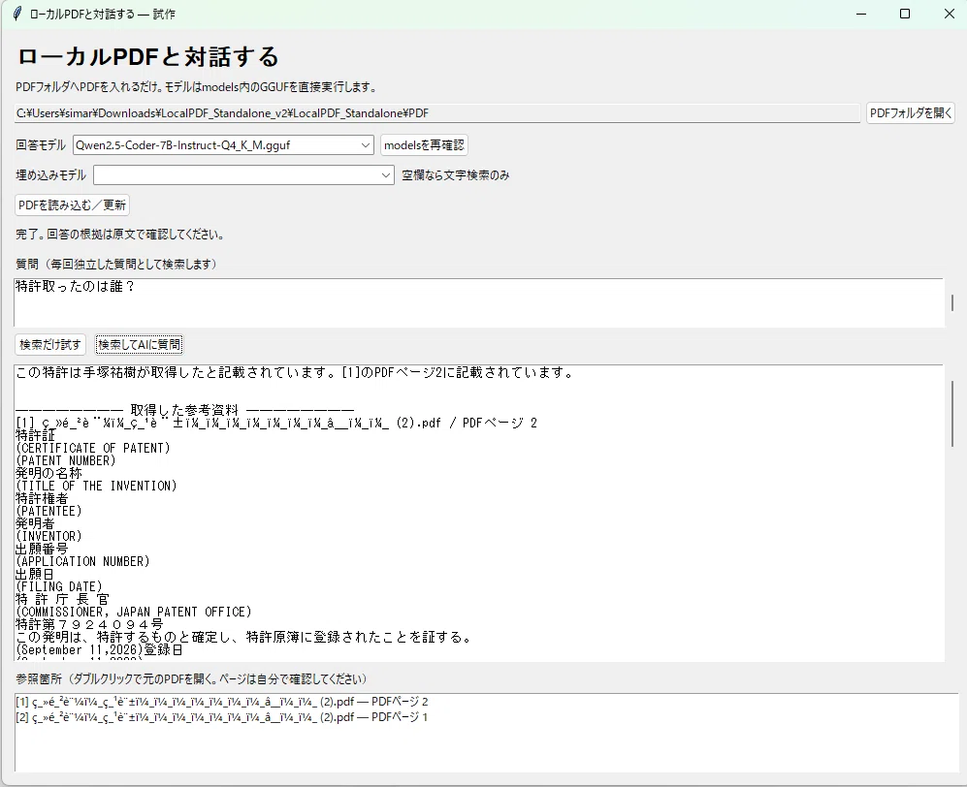Viewport: 967px width, 787px height.
Task: Click the 完了。回答の根拠は原文で確認 status text
Action: point(119,235)
